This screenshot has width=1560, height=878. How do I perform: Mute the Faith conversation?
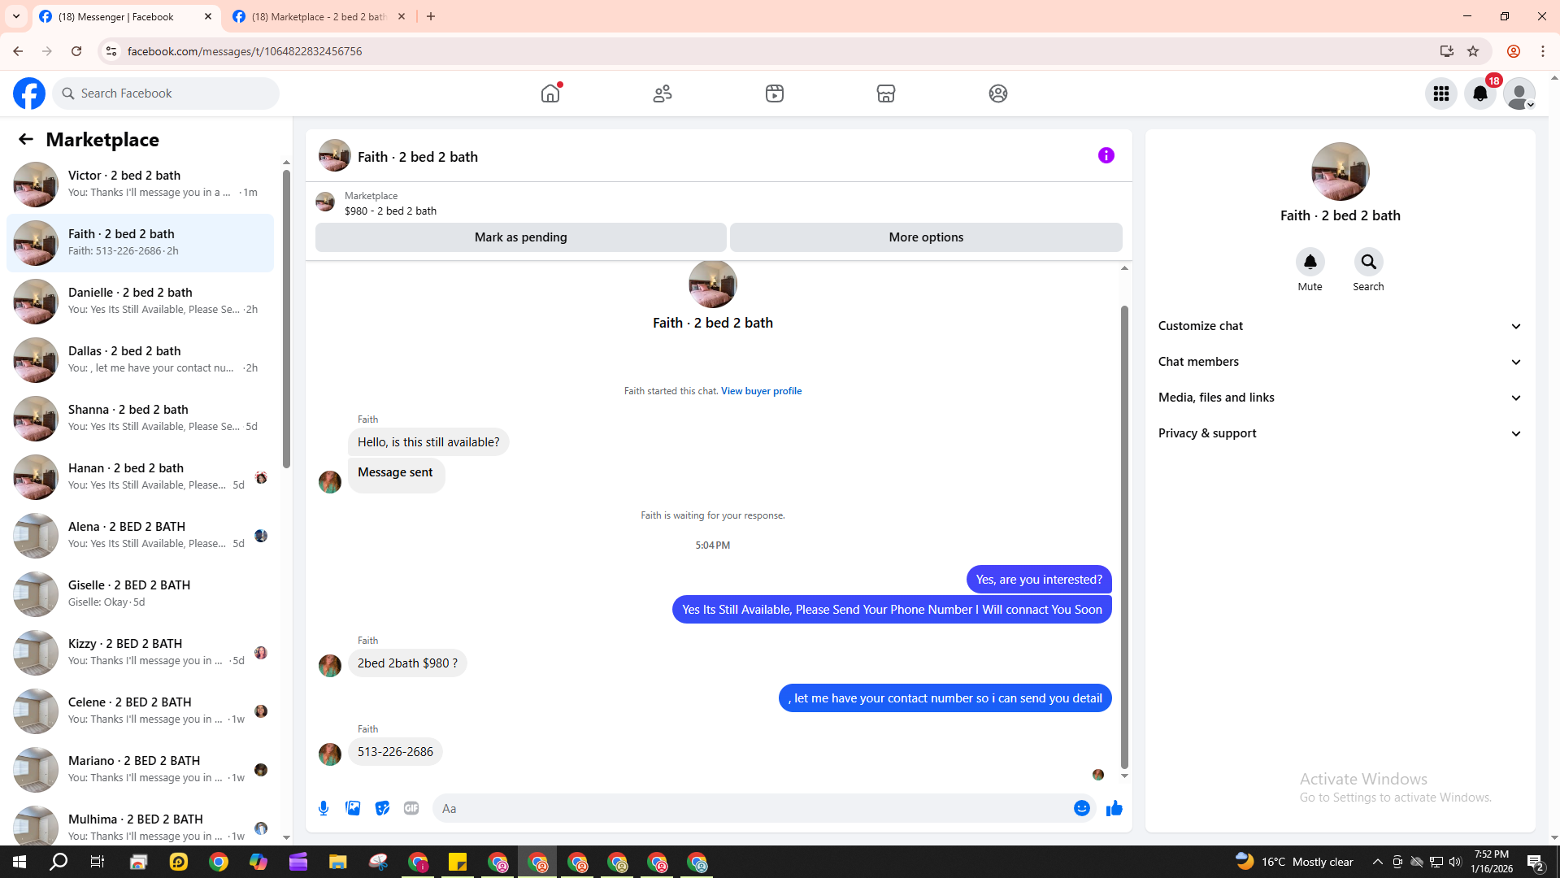coord(1310,263)
